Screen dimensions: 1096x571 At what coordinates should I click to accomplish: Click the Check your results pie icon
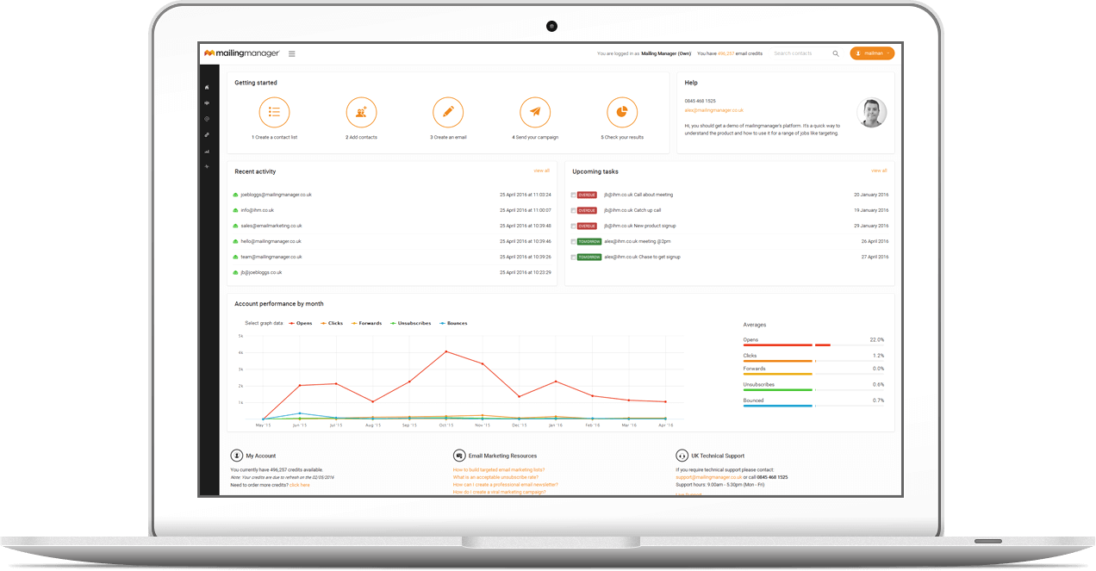[x=622, y=112]
